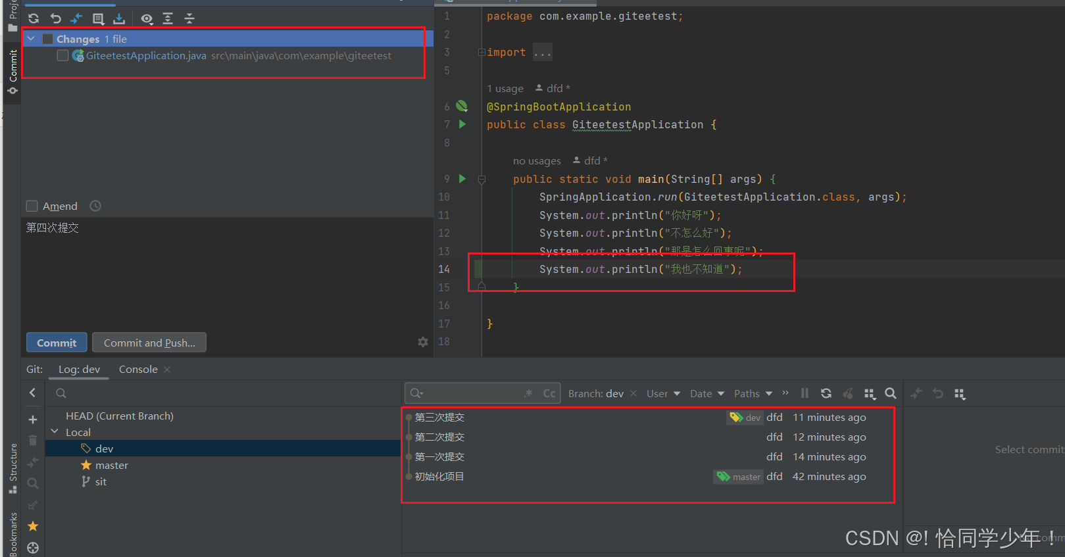Open the View Options eye icon
This screenshot has height=557, width=1065.
pos(147,18)
